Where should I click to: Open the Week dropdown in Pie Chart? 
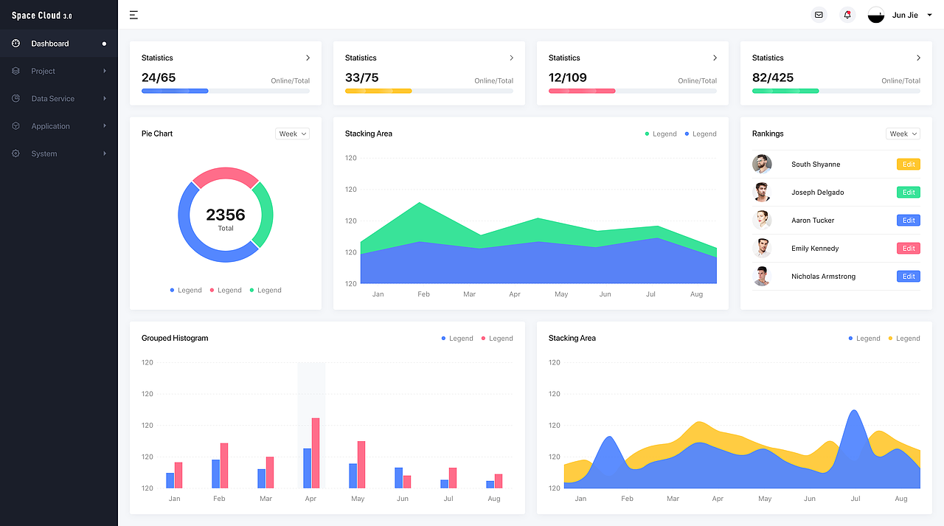292,134
